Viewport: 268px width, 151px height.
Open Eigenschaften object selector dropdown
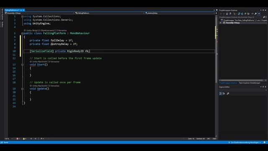click(266, 90)
